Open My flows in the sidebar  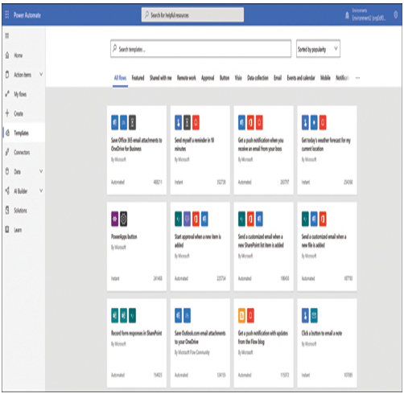tap(20, 94)
